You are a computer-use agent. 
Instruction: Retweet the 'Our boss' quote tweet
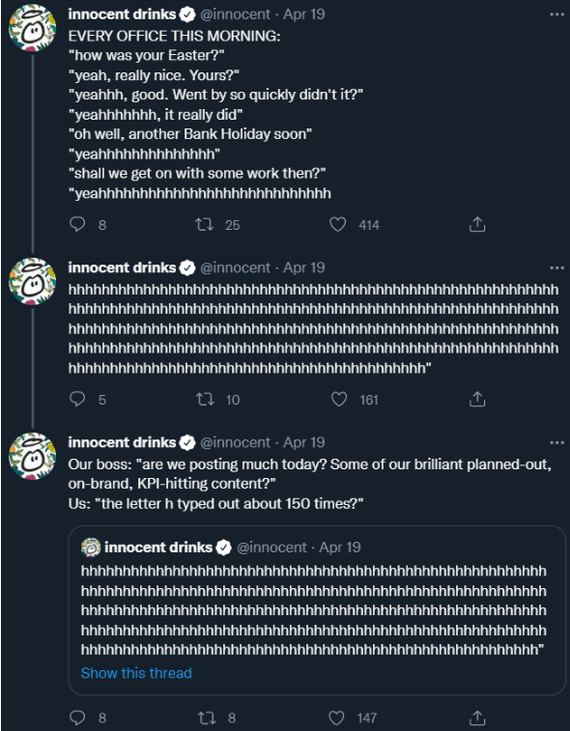[207, 717]
